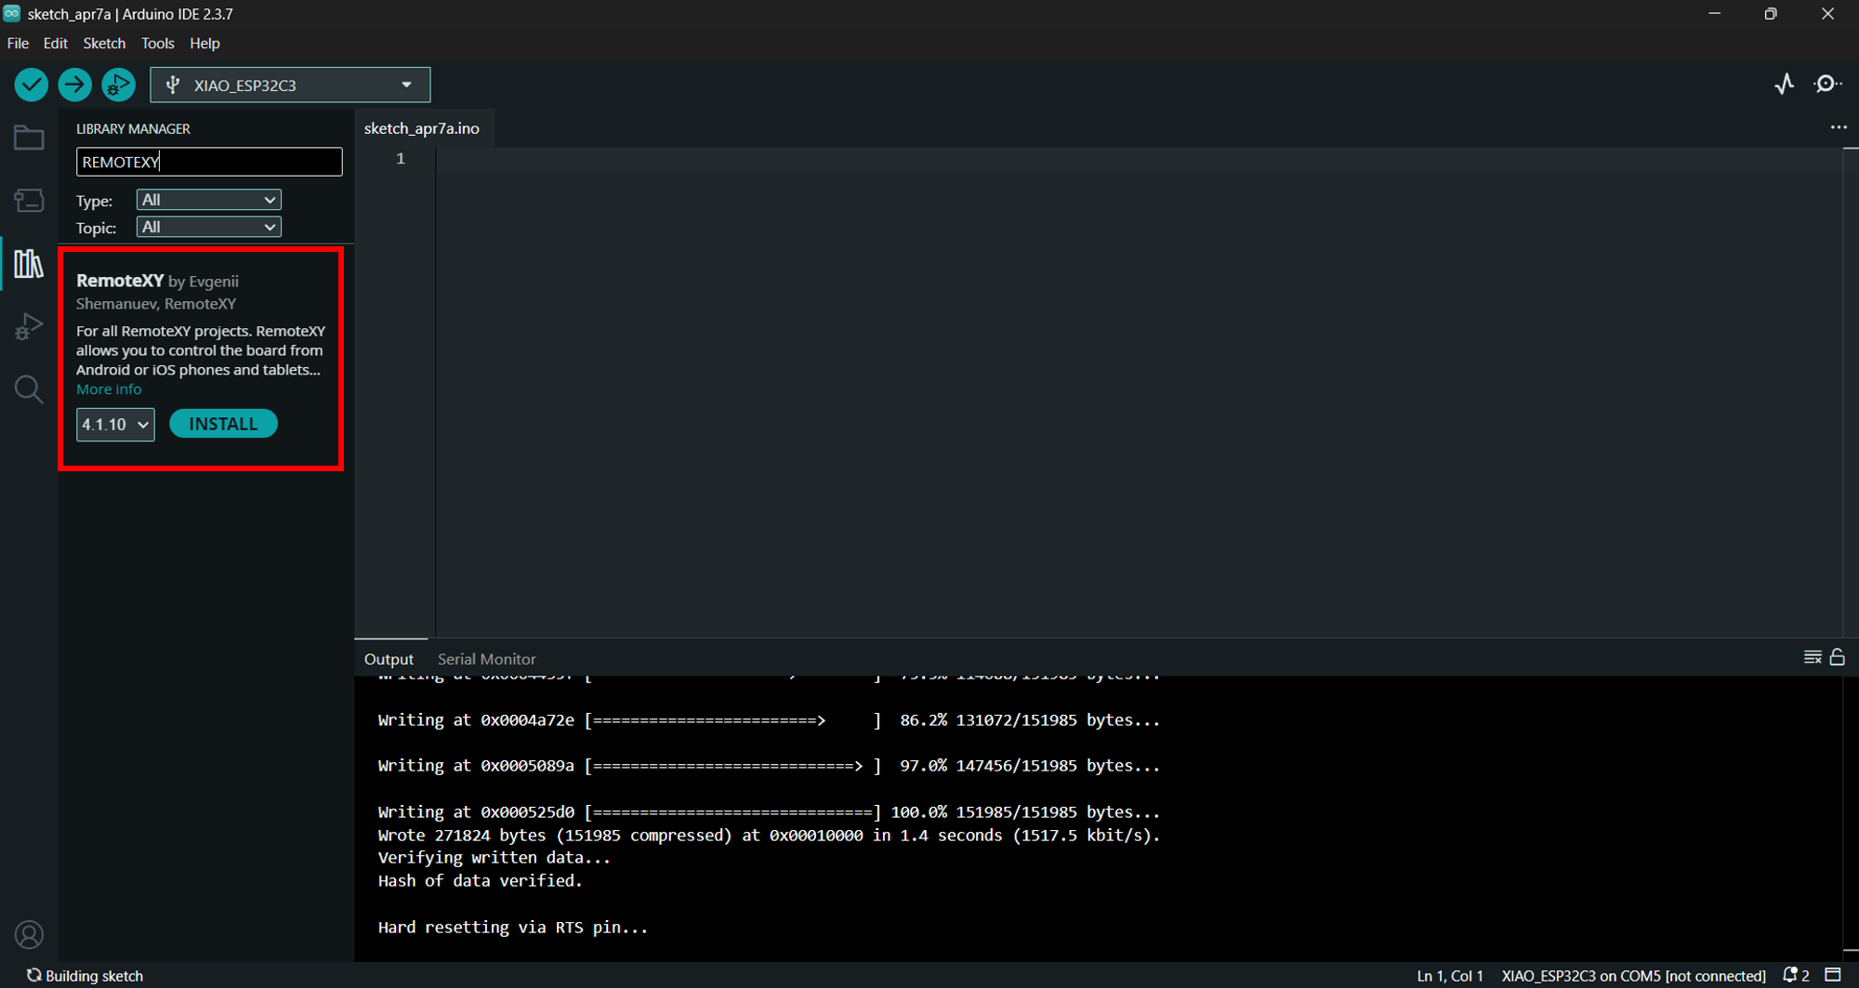Open the Boards Manager sidebar icon
This screenshot has height=988, width=1859.
coord(29,201)
